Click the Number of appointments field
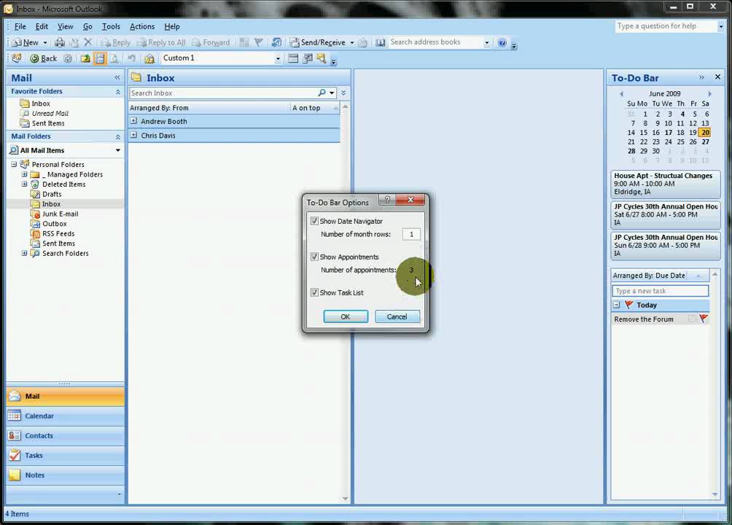The height and width of the screenshot is (525, 732). point(411,270)
